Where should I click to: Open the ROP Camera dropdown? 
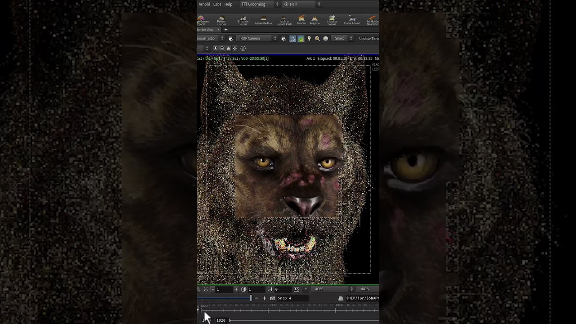pyautogui.click(x=257, y=39)
